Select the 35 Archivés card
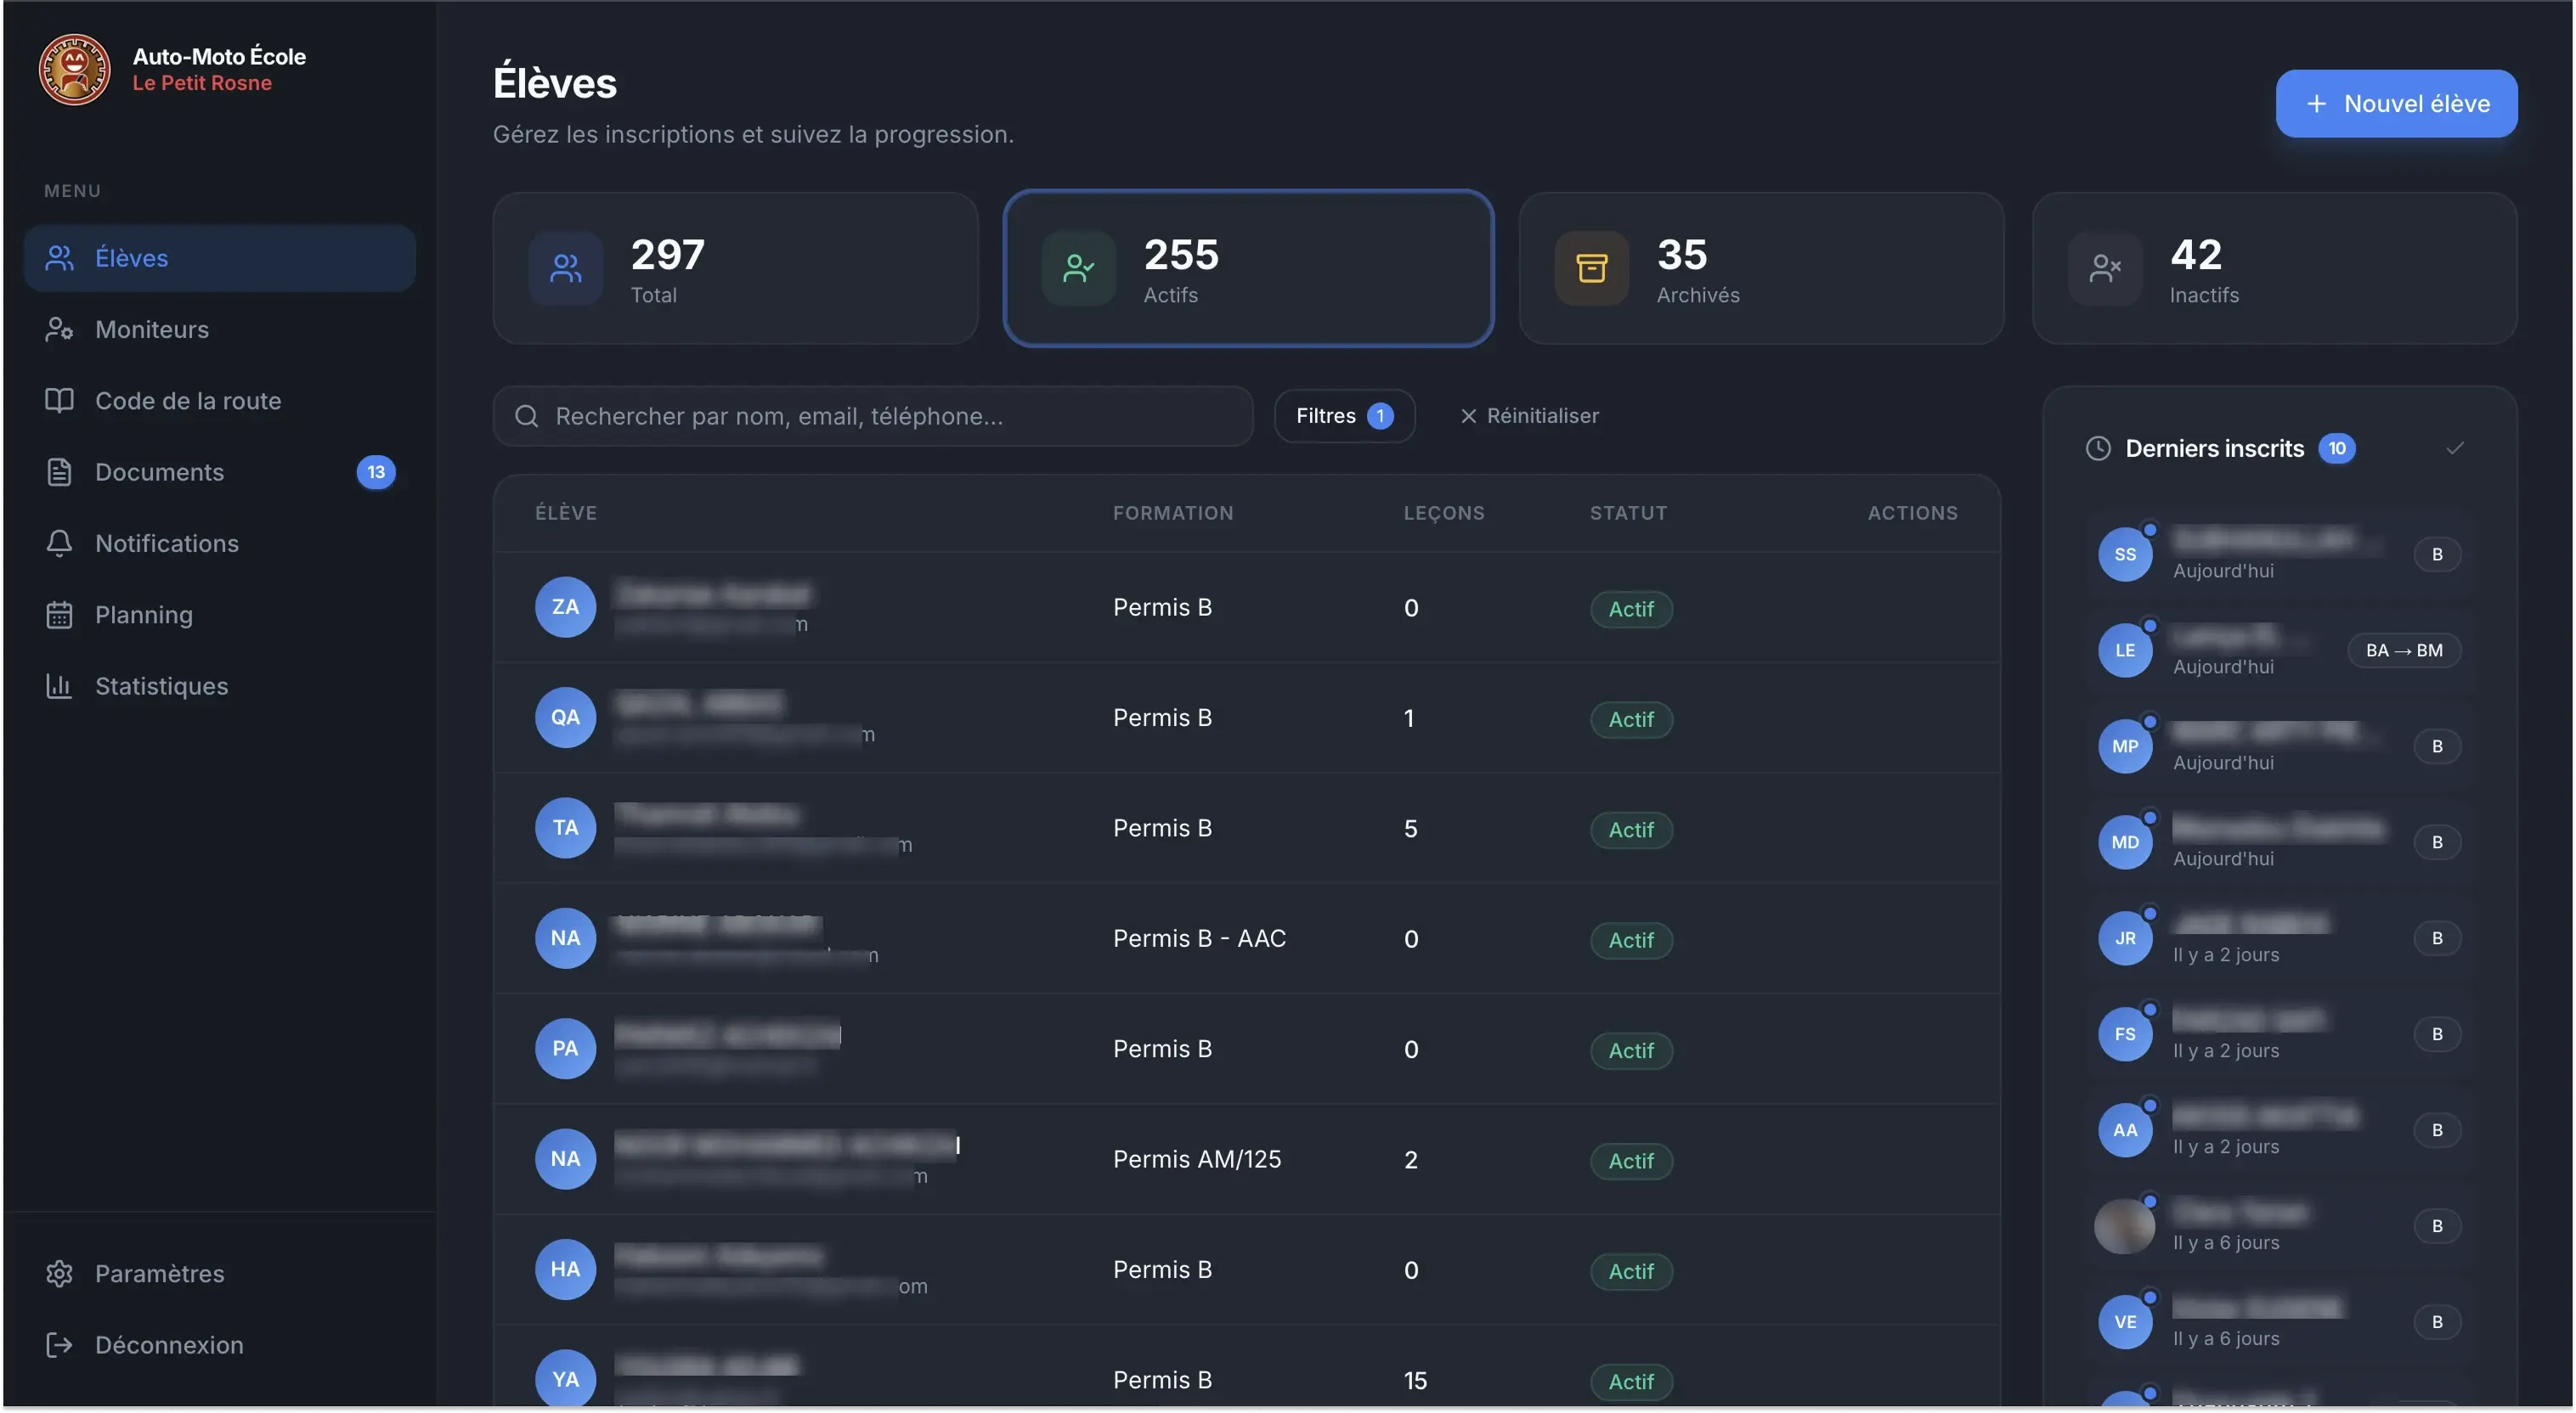Viewport: 2576px width, 1413px height. [1761, 267]
